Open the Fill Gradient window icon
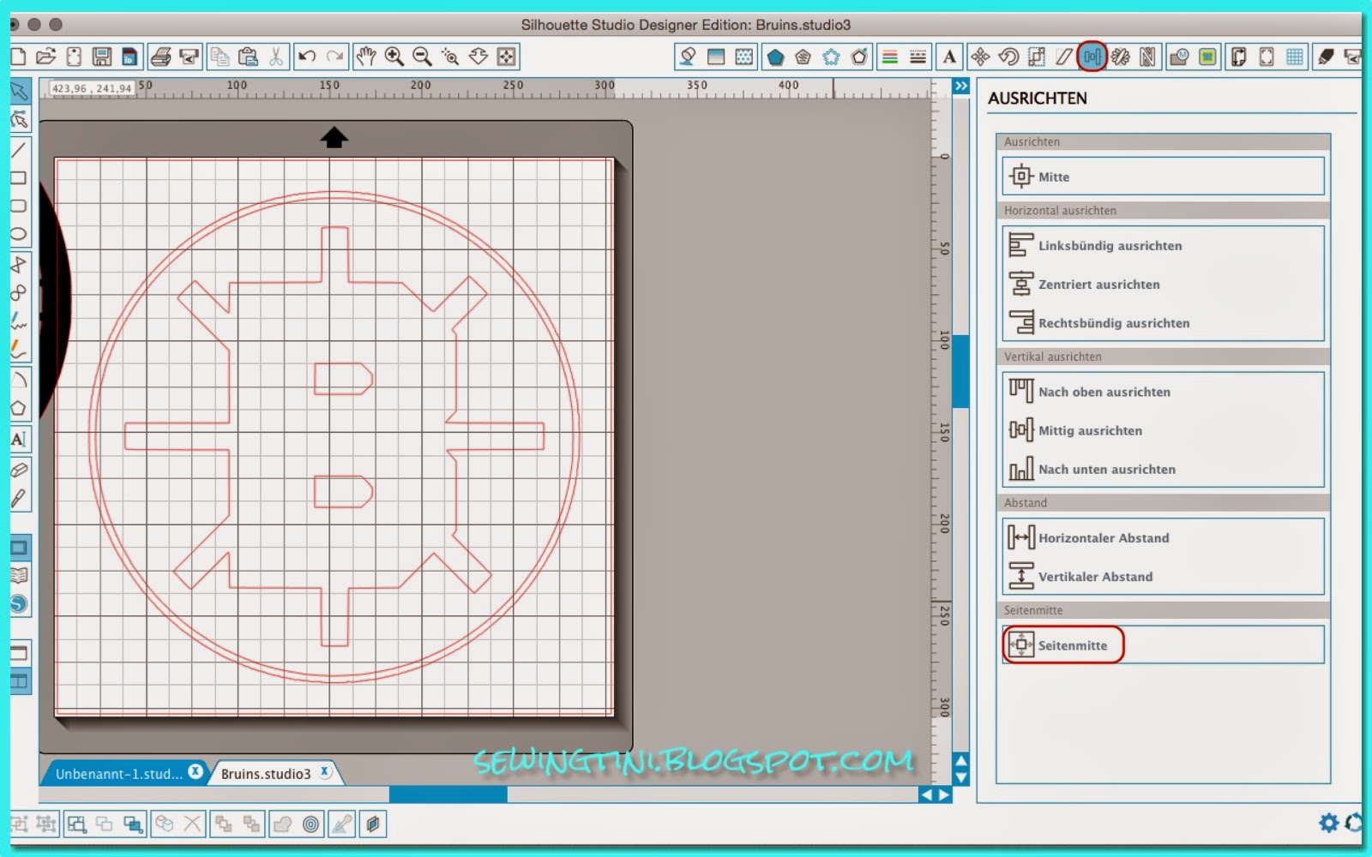 tap(716, 57)
